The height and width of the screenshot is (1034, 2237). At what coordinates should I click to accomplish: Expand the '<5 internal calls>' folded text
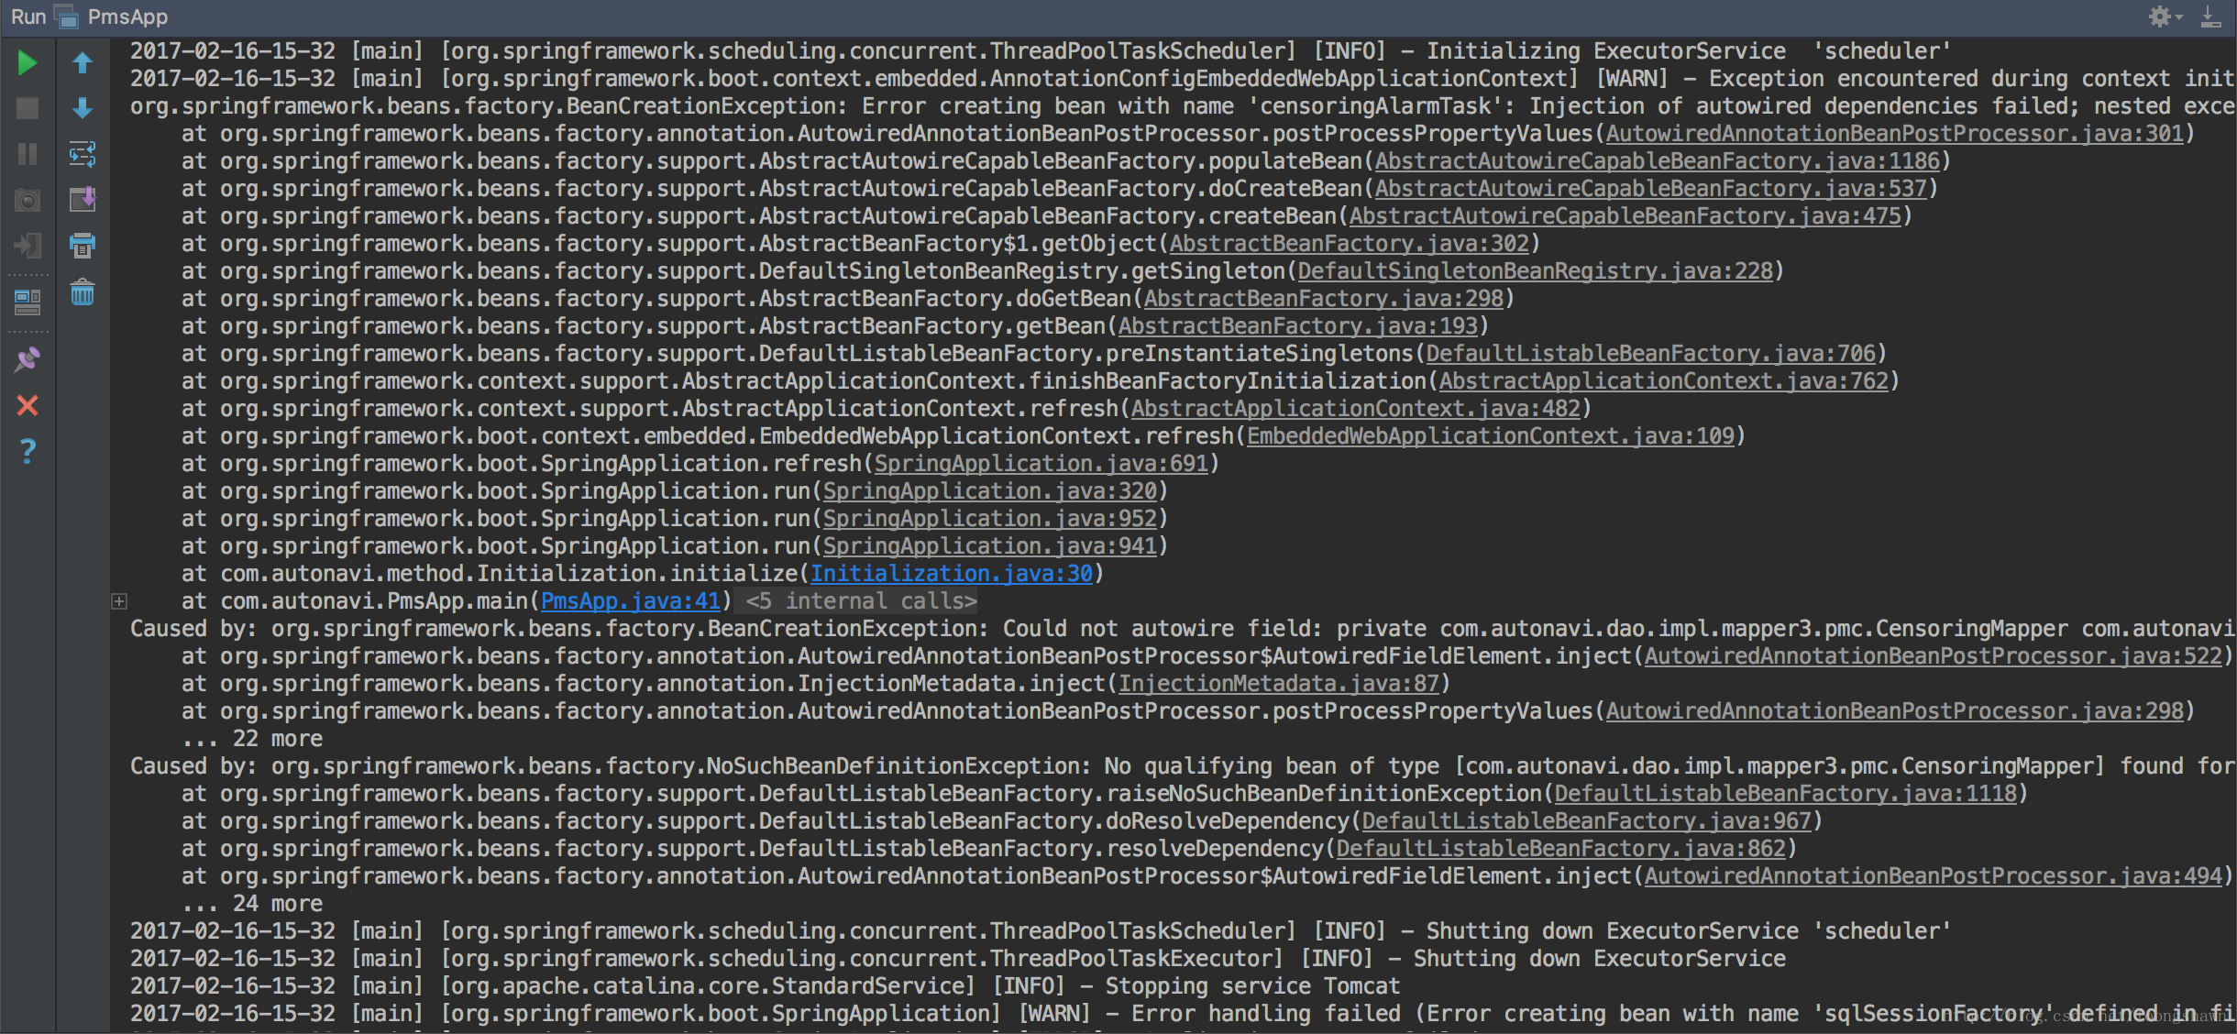tap(860, 601)
